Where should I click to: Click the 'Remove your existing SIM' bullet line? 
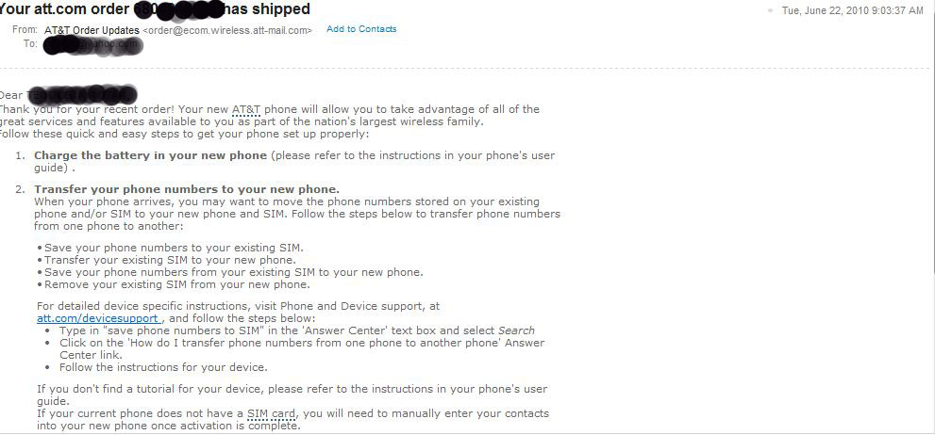coord(173,284)
